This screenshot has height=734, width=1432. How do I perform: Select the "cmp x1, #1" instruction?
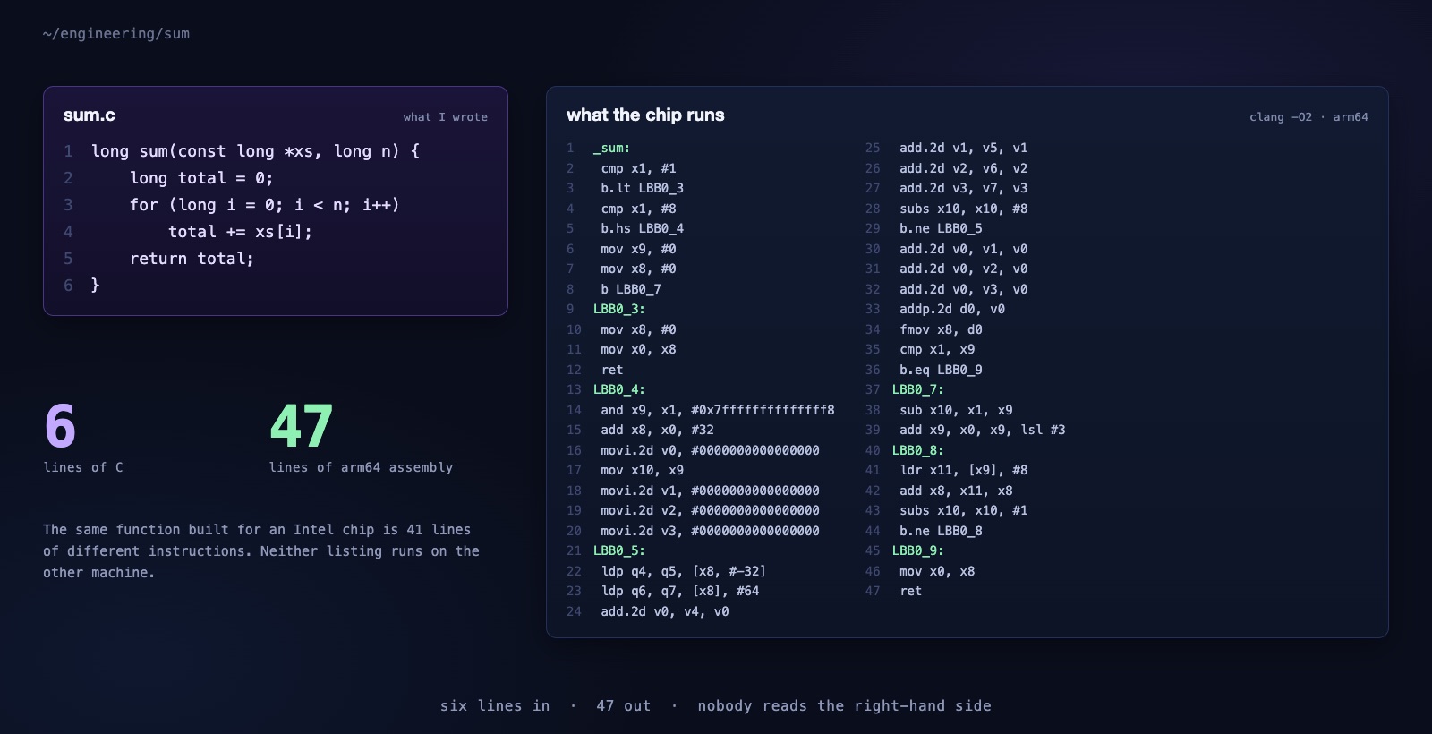[x=638, y=168]
